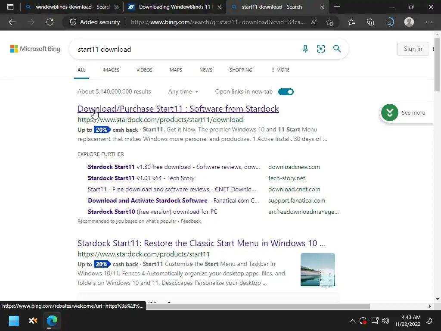The width and height of the screenshot is (441, 331).
Task: Click the stardock.com/products/start11 URL text
Action: click(x=143, y=254)
